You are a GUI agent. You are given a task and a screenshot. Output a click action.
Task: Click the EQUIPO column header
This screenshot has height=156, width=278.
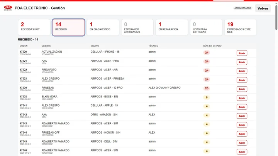pyautogui.click(x=95, y=46)
